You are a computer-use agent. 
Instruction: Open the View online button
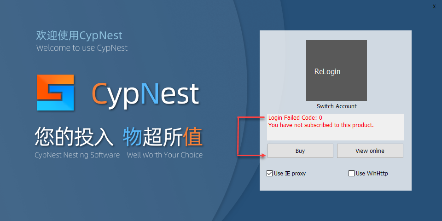[370, 151]
